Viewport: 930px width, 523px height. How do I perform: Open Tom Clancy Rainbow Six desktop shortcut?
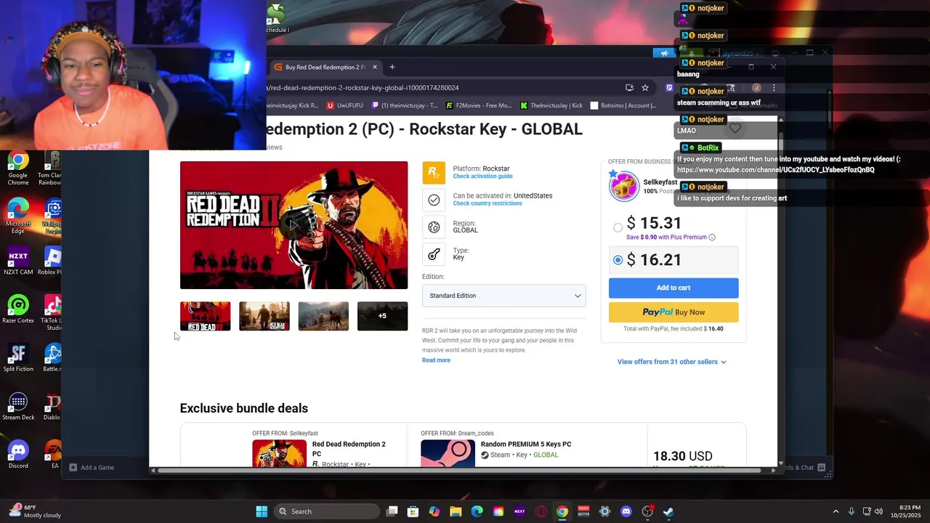[x=51, y=169]
